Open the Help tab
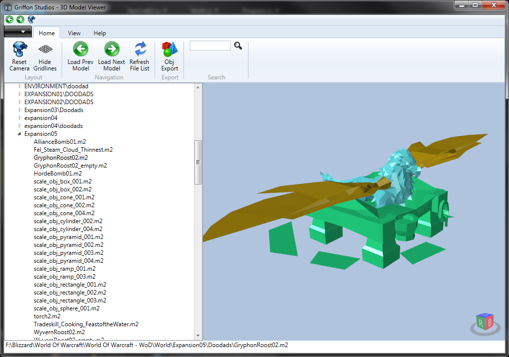This screenshot has height=357, width=509. [x=99, y=33]
